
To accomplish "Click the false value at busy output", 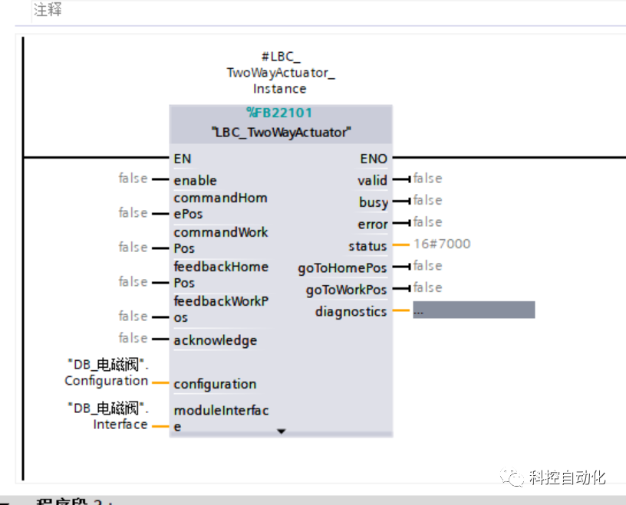I will (427, 200).
